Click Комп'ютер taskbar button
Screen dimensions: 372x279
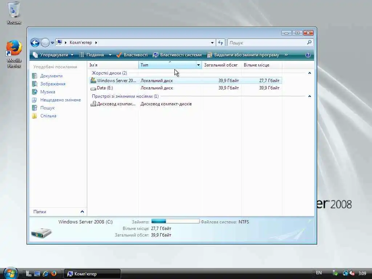point(93,274)
